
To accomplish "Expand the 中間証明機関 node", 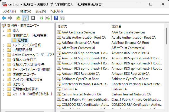I will pyautogui.click(x=4, y=50).
